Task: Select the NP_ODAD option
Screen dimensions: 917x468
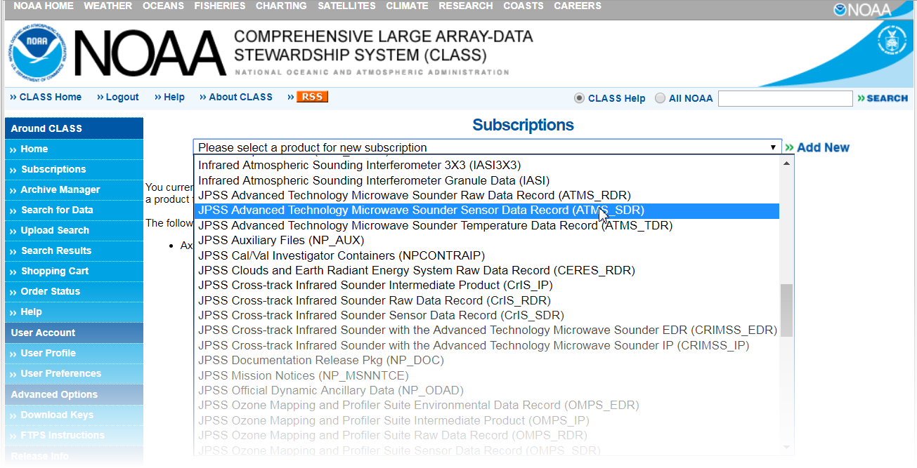Action: [x=486, y=390]
